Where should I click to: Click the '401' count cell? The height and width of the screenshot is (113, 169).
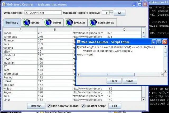coord(55,33)
